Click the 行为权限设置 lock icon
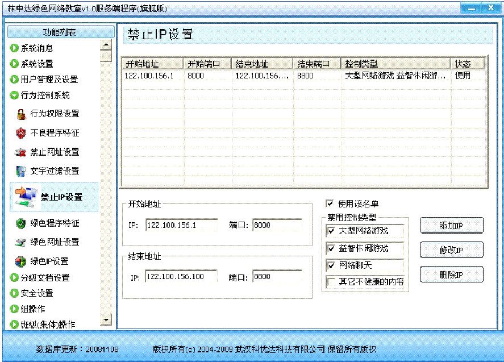Viewport: 504px width, 362px height. pyautogui.click(x=21, y=114)
